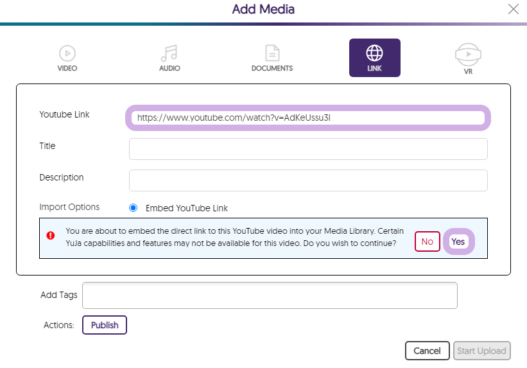Select the Video media type icon
This screenshot has width=527, height=368.
tap(67, 53)
